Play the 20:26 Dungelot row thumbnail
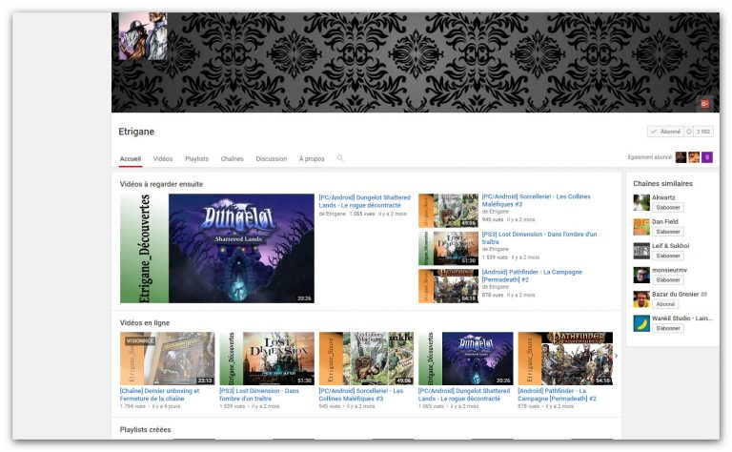The height and width of the screenshot is (452, 732). point(465,359)
